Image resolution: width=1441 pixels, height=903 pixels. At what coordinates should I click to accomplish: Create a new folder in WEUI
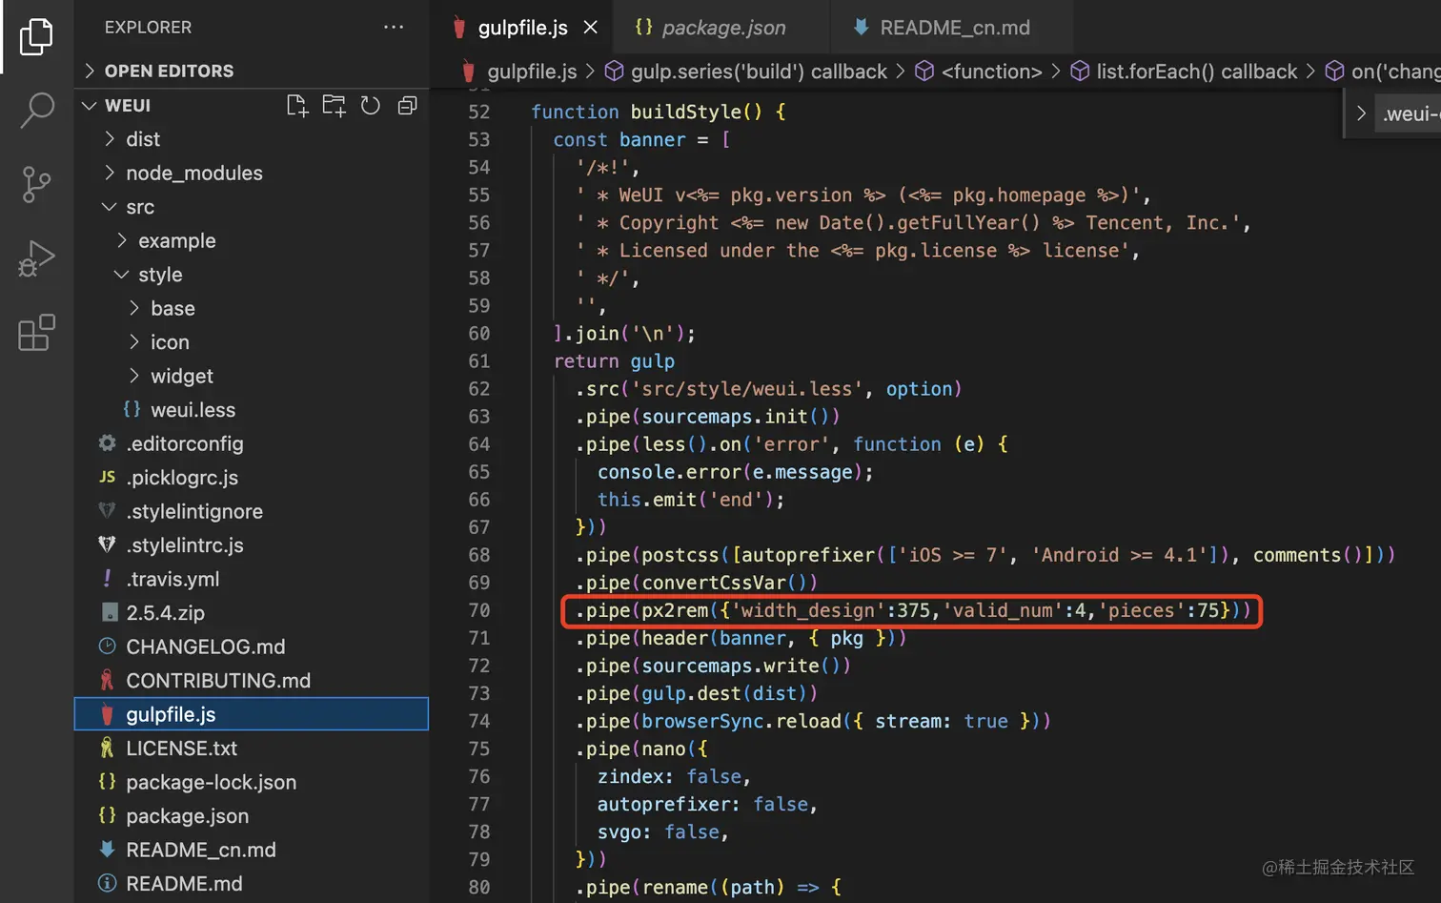click(334, 106)
